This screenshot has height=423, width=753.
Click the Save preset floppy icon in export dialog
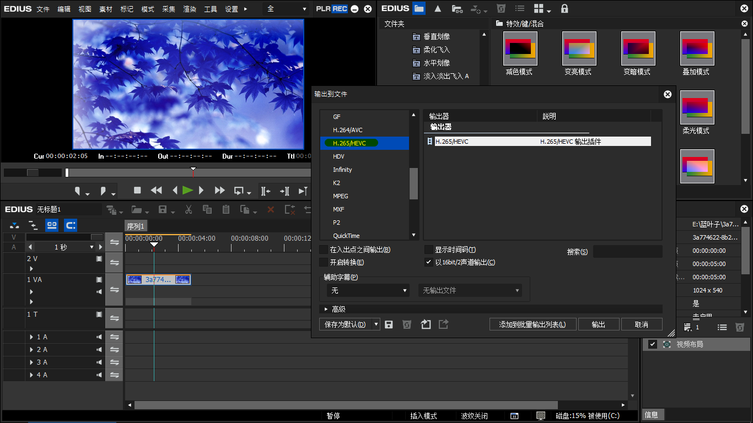pyautogui.click(x=389, y=324)
